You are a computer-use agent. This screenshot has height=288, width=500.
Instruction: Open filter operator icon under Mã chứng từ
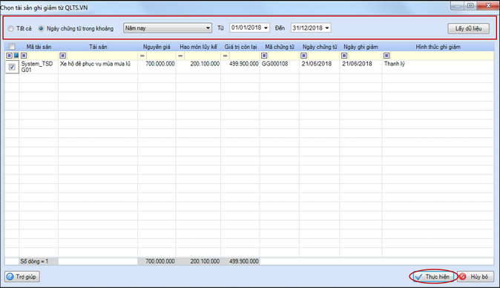pyautogui.click(x=264, y=56)
